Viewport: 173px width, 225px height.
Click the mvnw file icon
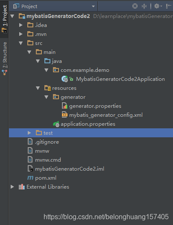tap(30, 151)
